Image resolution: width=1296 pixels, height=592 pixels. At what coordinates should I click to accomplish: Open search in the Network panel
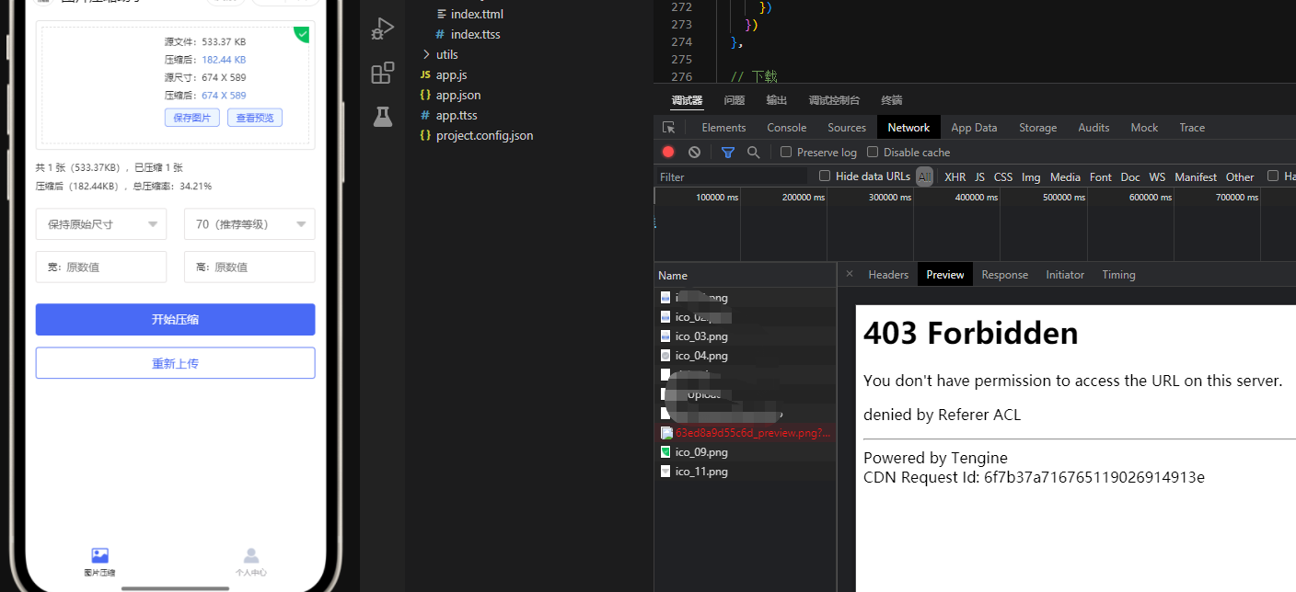point(754,153)
